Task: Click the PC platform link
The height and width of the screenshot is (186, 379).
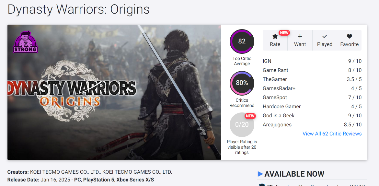Action: click(x=77, y=180)
